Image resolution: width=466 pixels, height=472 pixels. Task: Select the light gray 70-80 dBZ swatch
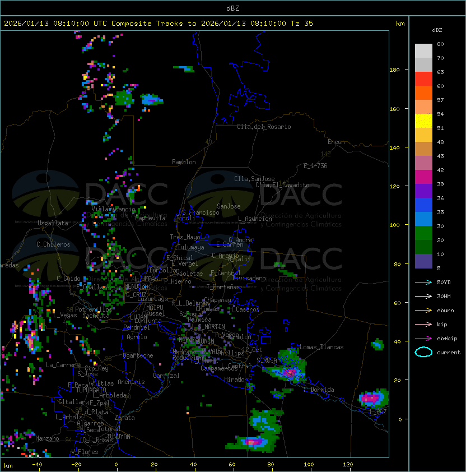coord(423,50)
